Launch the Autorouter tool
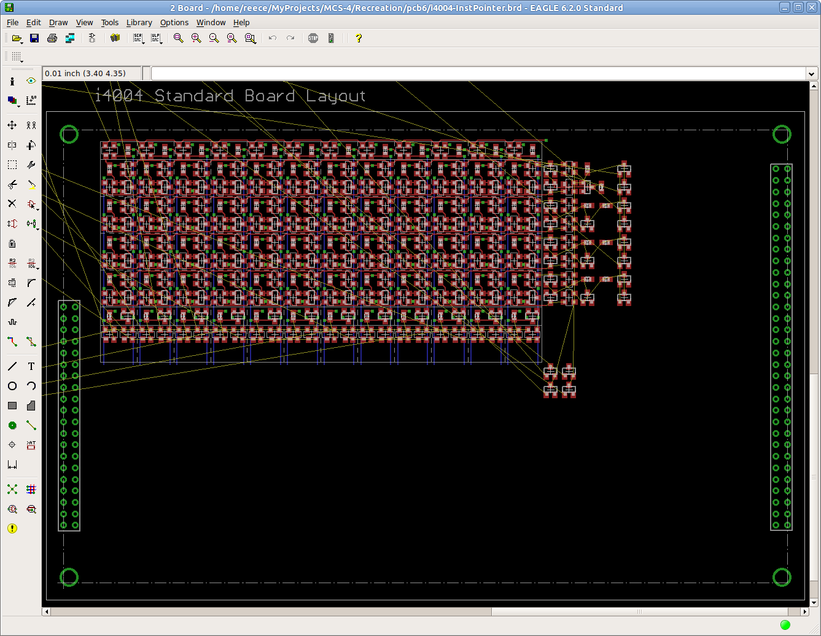This screenshot has width=821, height=636. (x=31, y=489)
